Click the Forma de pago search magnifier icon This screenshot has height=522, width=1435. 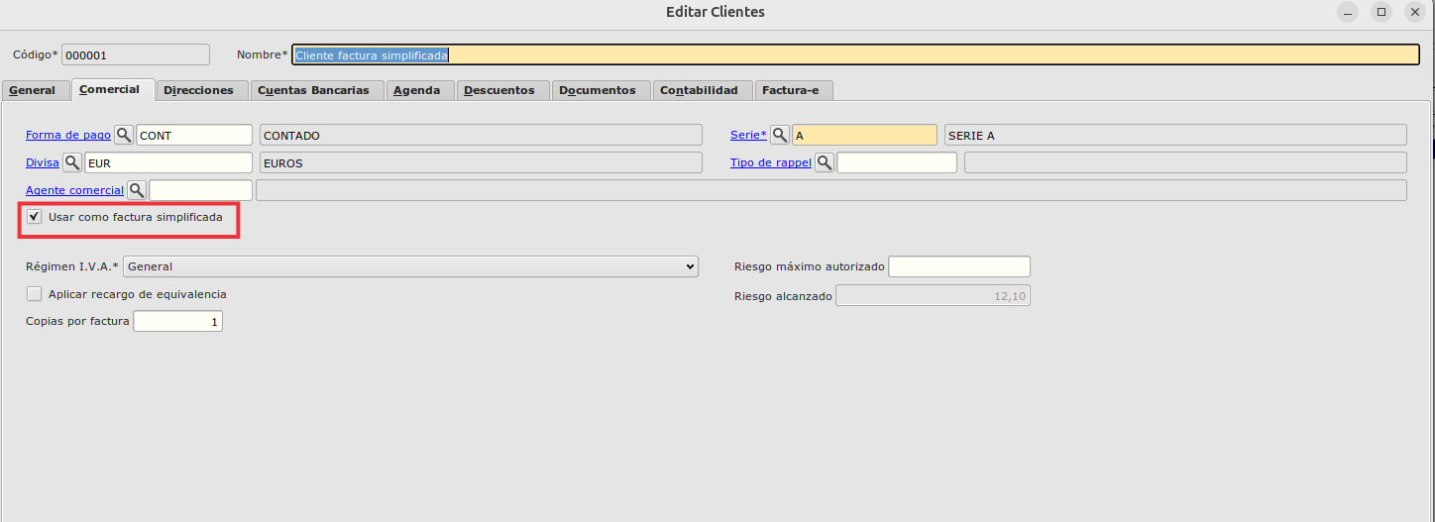coord(124,135)
